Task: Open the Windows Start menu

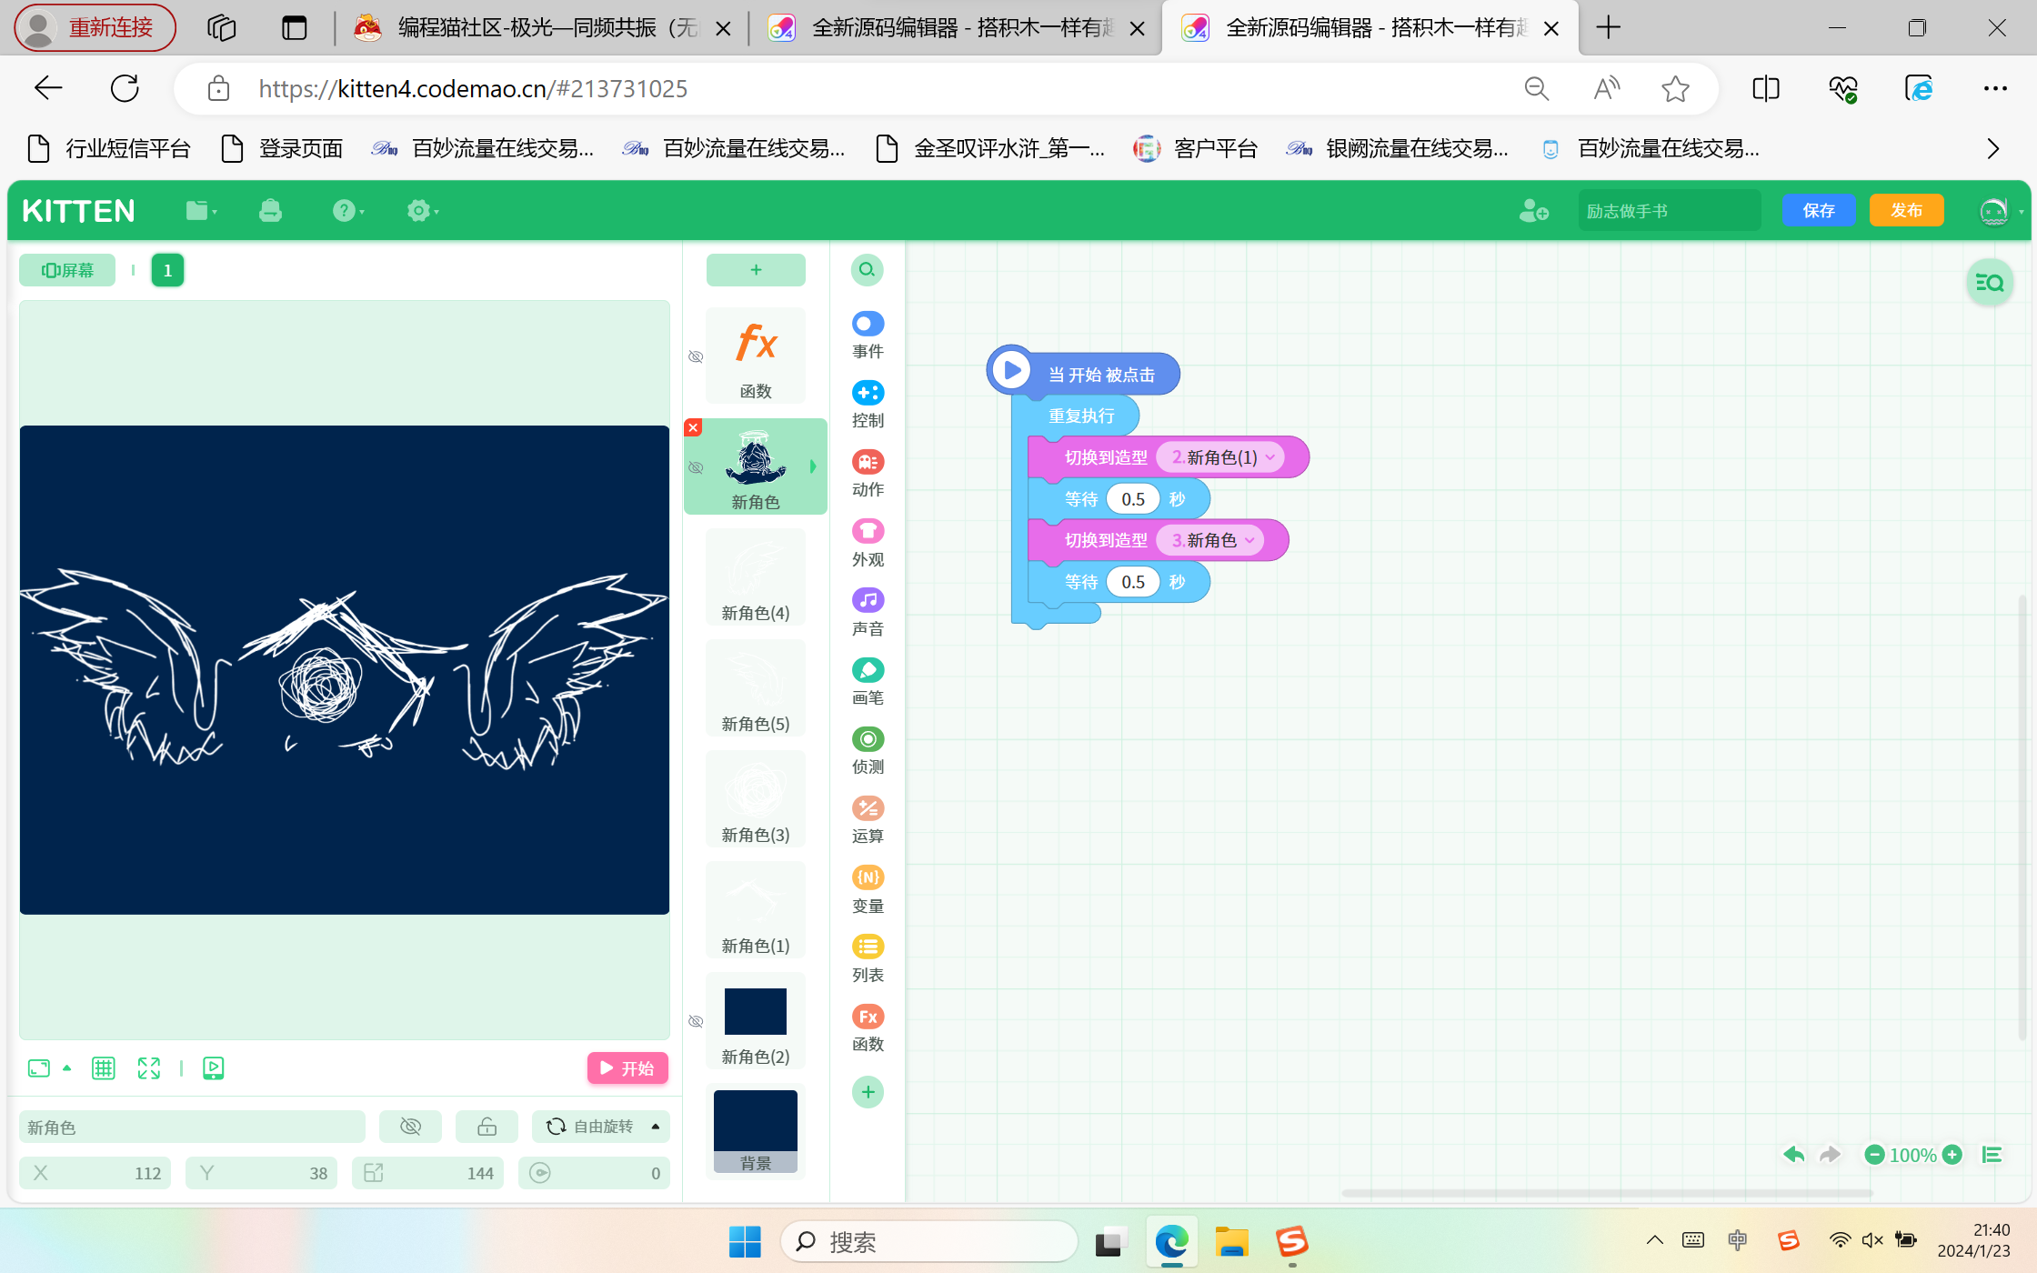Action: point(745,1242)
